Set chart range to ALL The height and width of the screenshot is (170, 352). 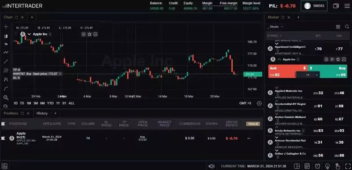pos(71,103)
